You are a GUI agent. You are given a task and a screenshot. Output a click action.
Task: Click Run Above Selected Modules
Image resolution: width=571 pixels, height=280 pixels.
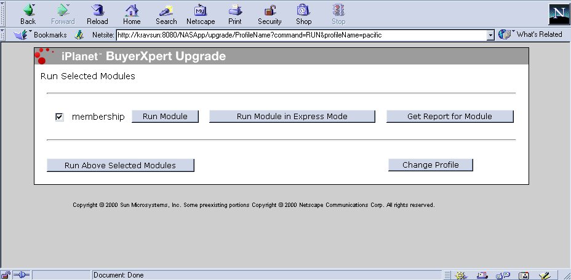(x=120, y=165)
